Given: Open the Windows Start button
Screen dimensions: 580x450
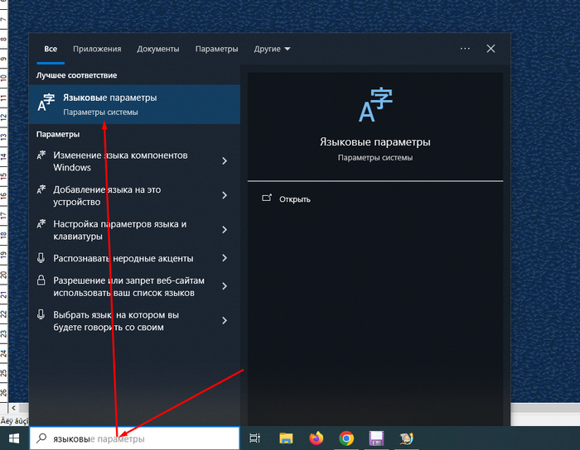Looking at the screenshot, I should pos(14,438).
